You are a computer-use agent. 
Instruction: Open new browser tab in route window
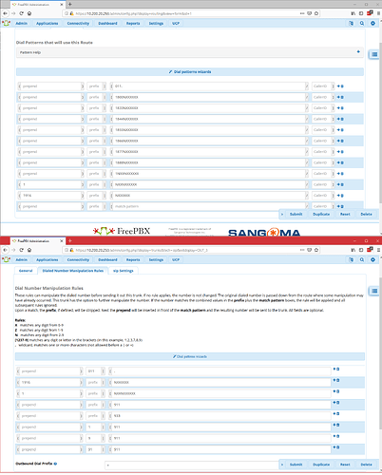click(70, 4)
